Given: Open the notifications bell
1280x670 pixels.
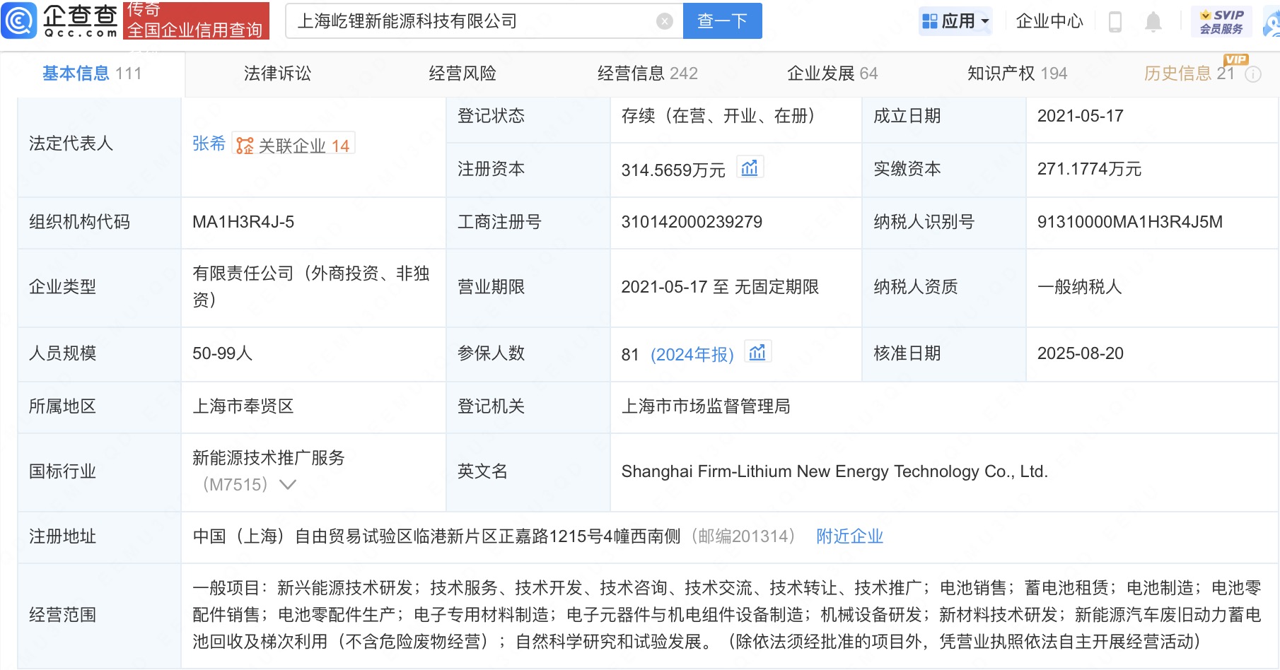Looking at the screenshot, I should [1153, 22].
